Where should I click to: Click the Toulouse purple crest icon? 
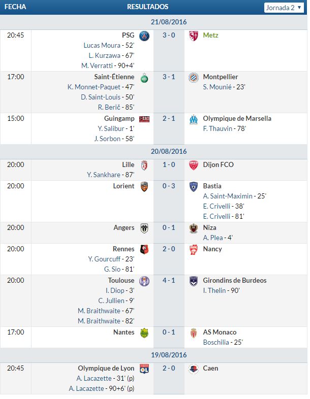point(144,281)
